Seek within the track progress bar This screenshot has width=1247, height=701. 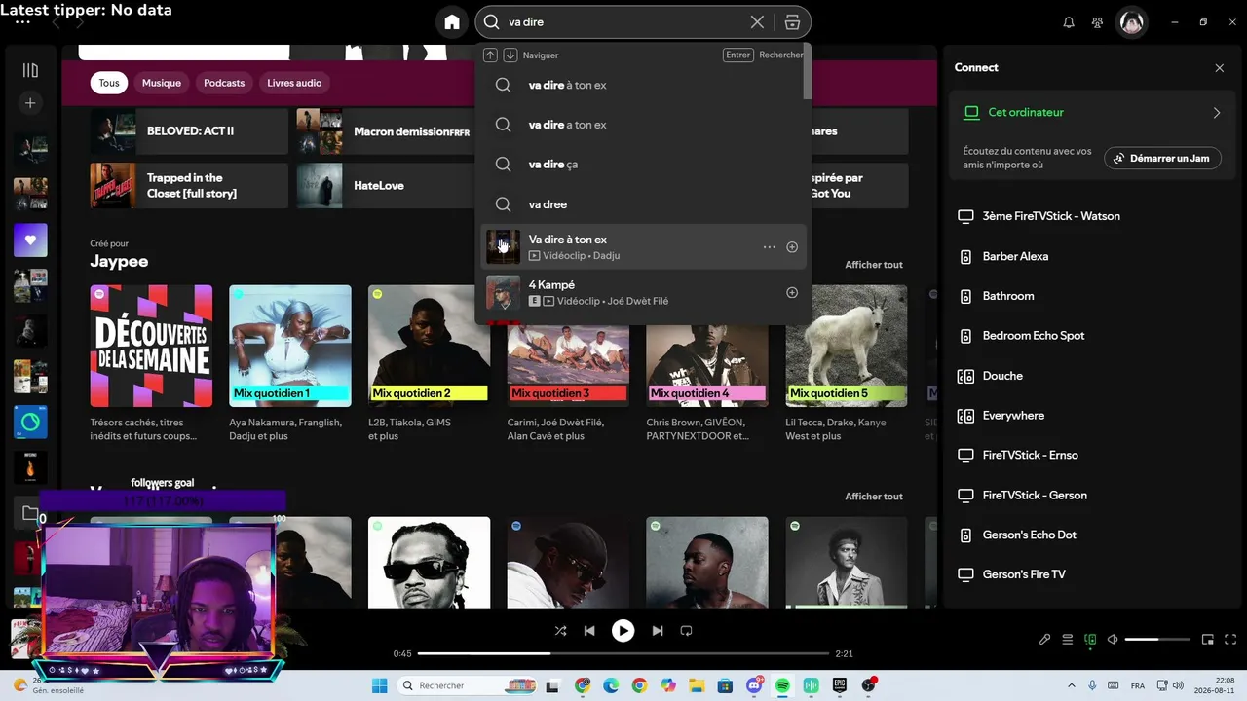(623, 653)
